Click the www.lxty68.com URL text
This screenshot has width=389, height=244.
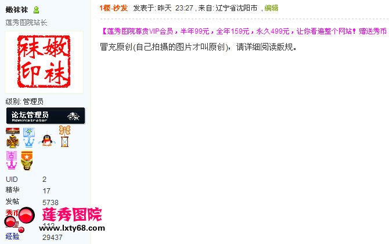[x=72, y=228]
